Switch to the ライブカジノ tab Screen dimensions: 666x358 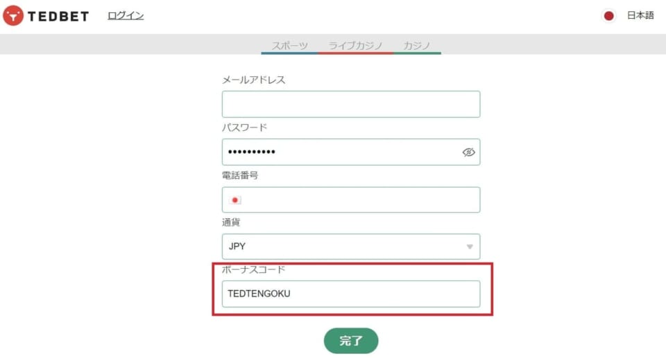[355, 46]
